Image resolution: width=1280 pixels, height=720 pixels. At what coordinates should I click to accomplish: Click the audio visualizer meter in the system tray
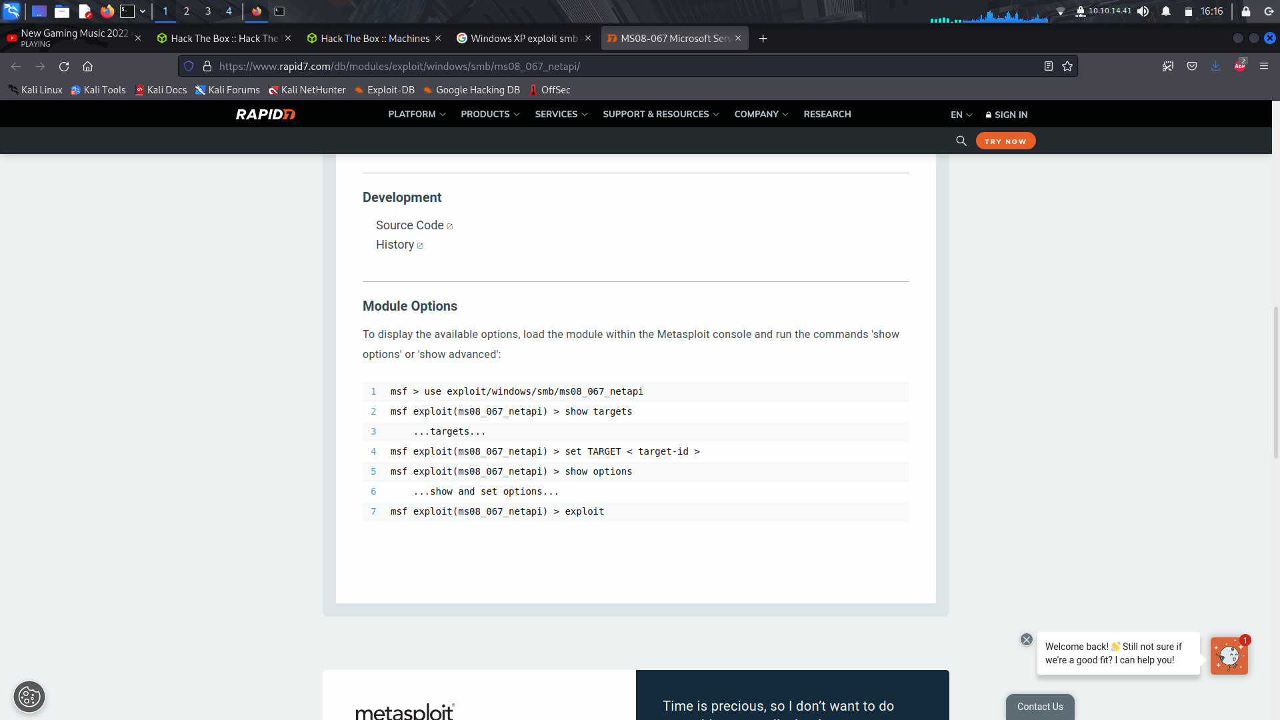point(989,19)
